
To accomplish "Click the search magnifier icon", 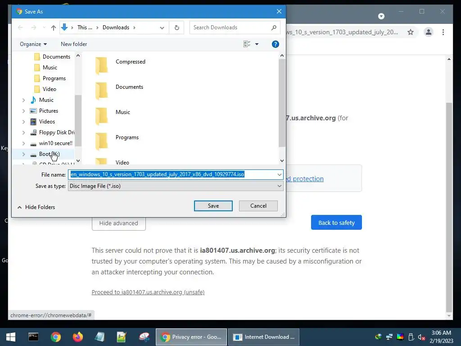I will (274, 27).
